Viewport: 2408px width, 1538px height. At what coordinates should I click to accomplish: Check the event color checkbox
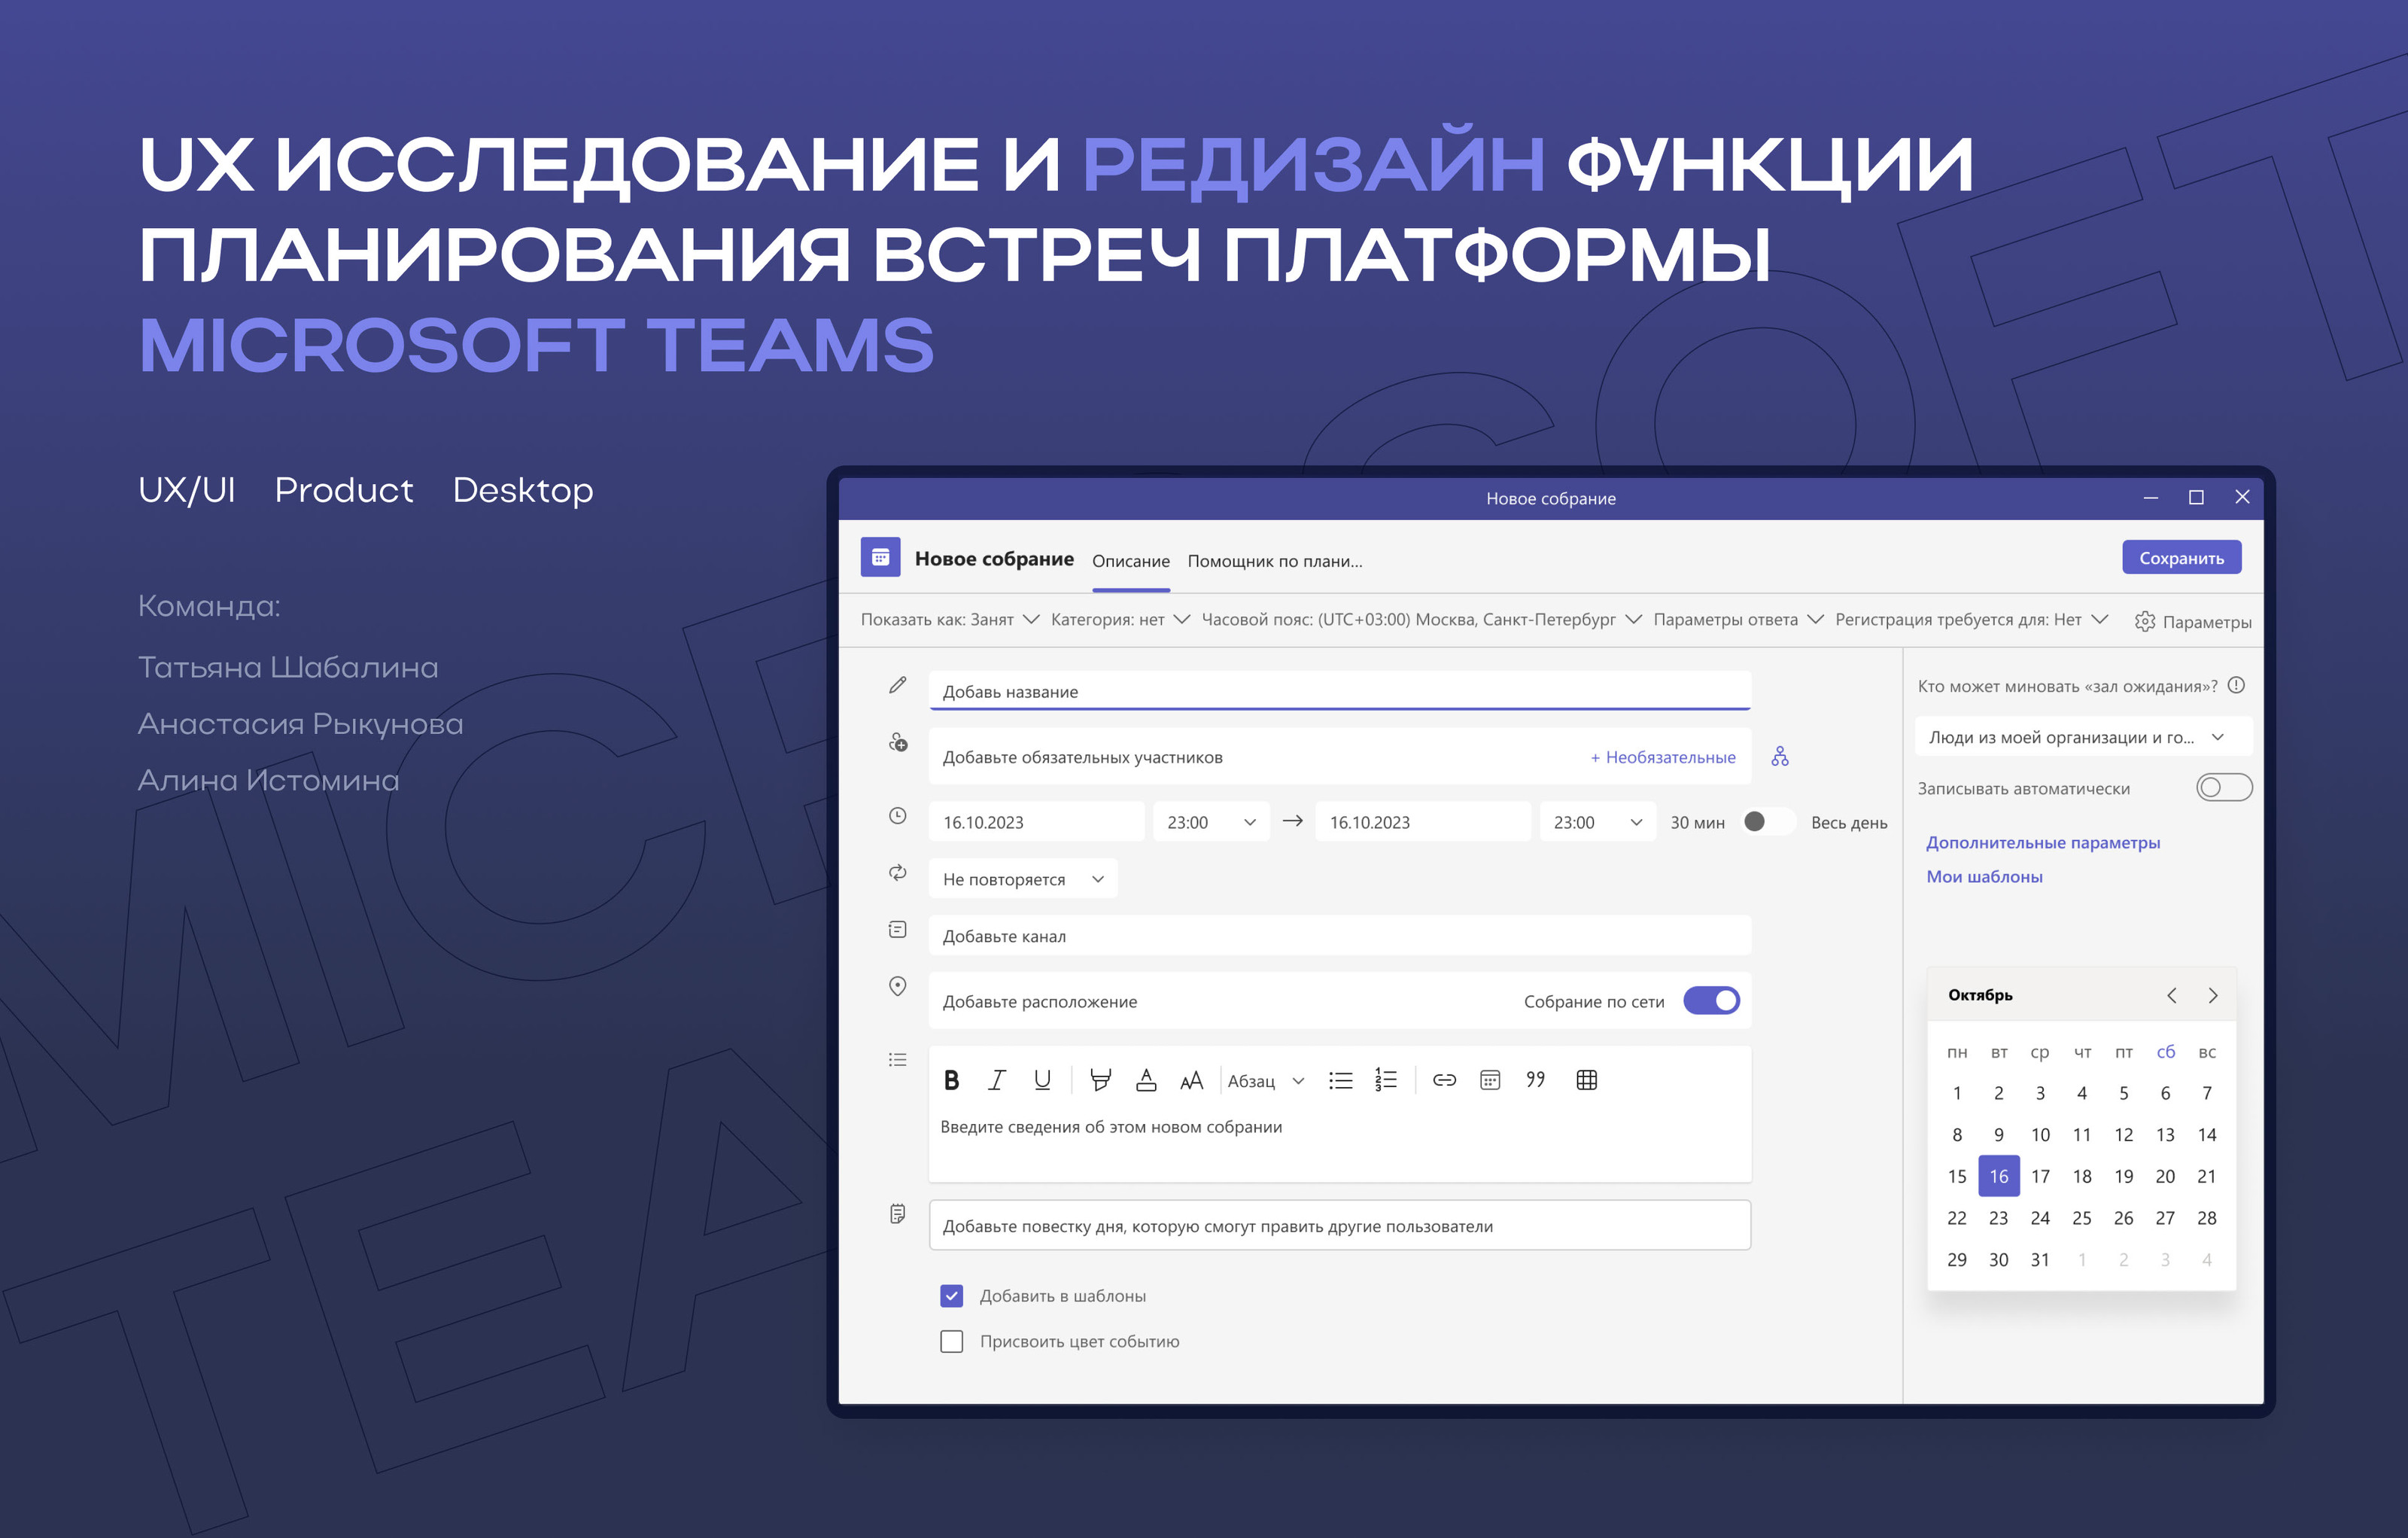[x=952, y=1341]
